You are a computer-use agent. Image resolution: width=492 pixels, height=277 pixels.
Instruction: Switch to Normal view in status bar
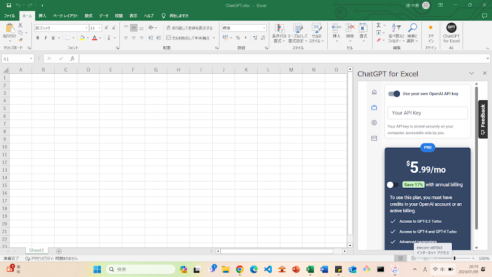[x=400, y=258]
